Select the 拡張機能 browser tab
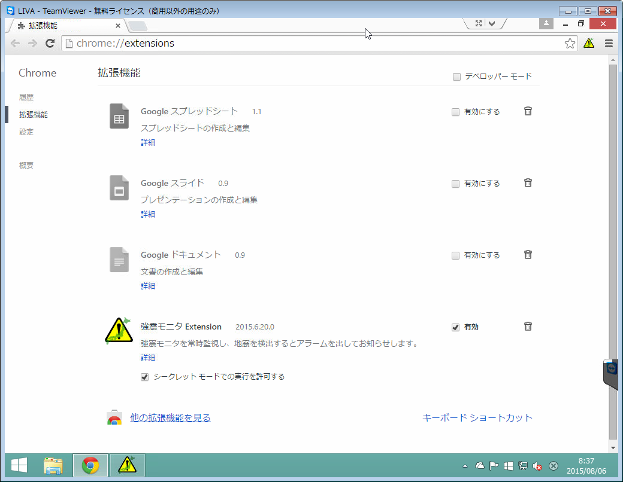The image size is (623, 482). 68,25
